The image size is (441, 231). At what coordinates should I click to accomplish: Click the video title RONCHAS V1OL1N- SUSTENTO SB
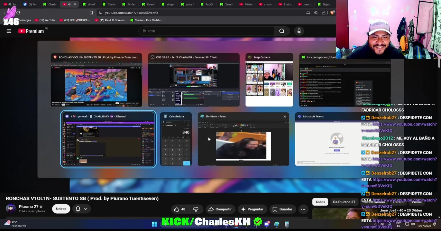point(82,199)
